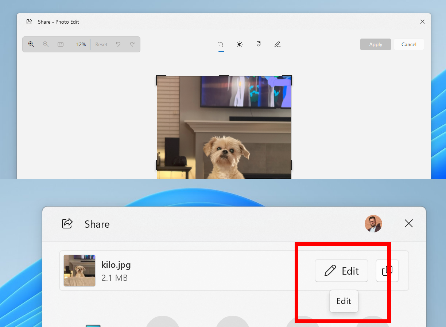446x327 pixels.
Task: Open the kilo.jpg thumbnail preview
Action: tap(79, 271)
